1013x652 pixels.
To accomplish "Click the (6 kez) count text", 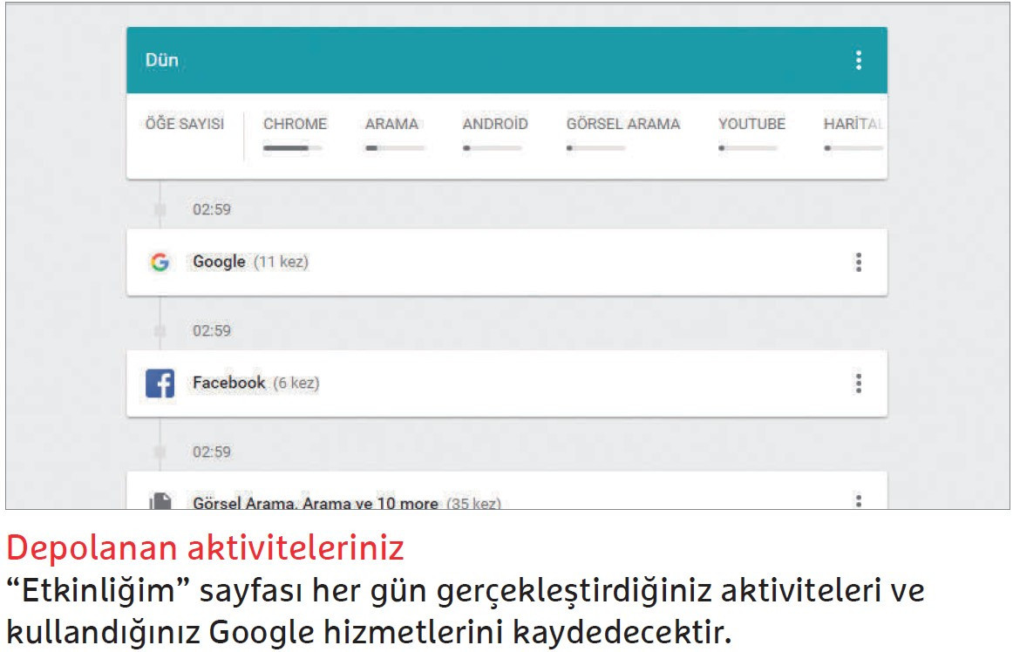I will (296, 384).
